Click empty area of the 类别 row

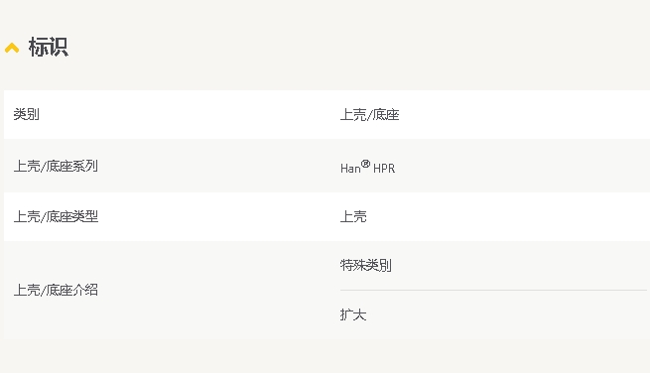click(x=522, y=114)
